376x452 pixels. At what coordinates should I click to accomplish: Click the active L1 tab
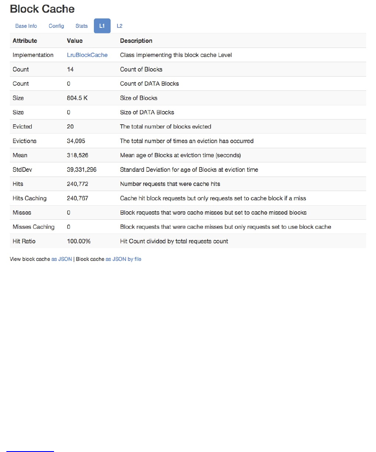[x=102, y=26]
